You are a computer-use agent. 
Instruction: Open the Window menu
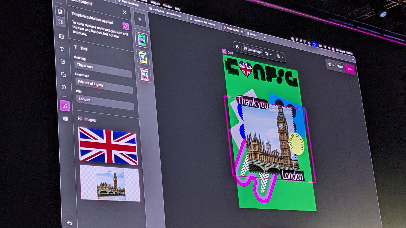[x=167, y=6]
